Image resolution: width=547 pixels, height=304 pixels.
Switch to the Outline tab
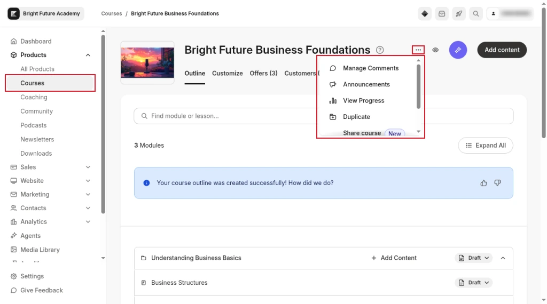194,74
